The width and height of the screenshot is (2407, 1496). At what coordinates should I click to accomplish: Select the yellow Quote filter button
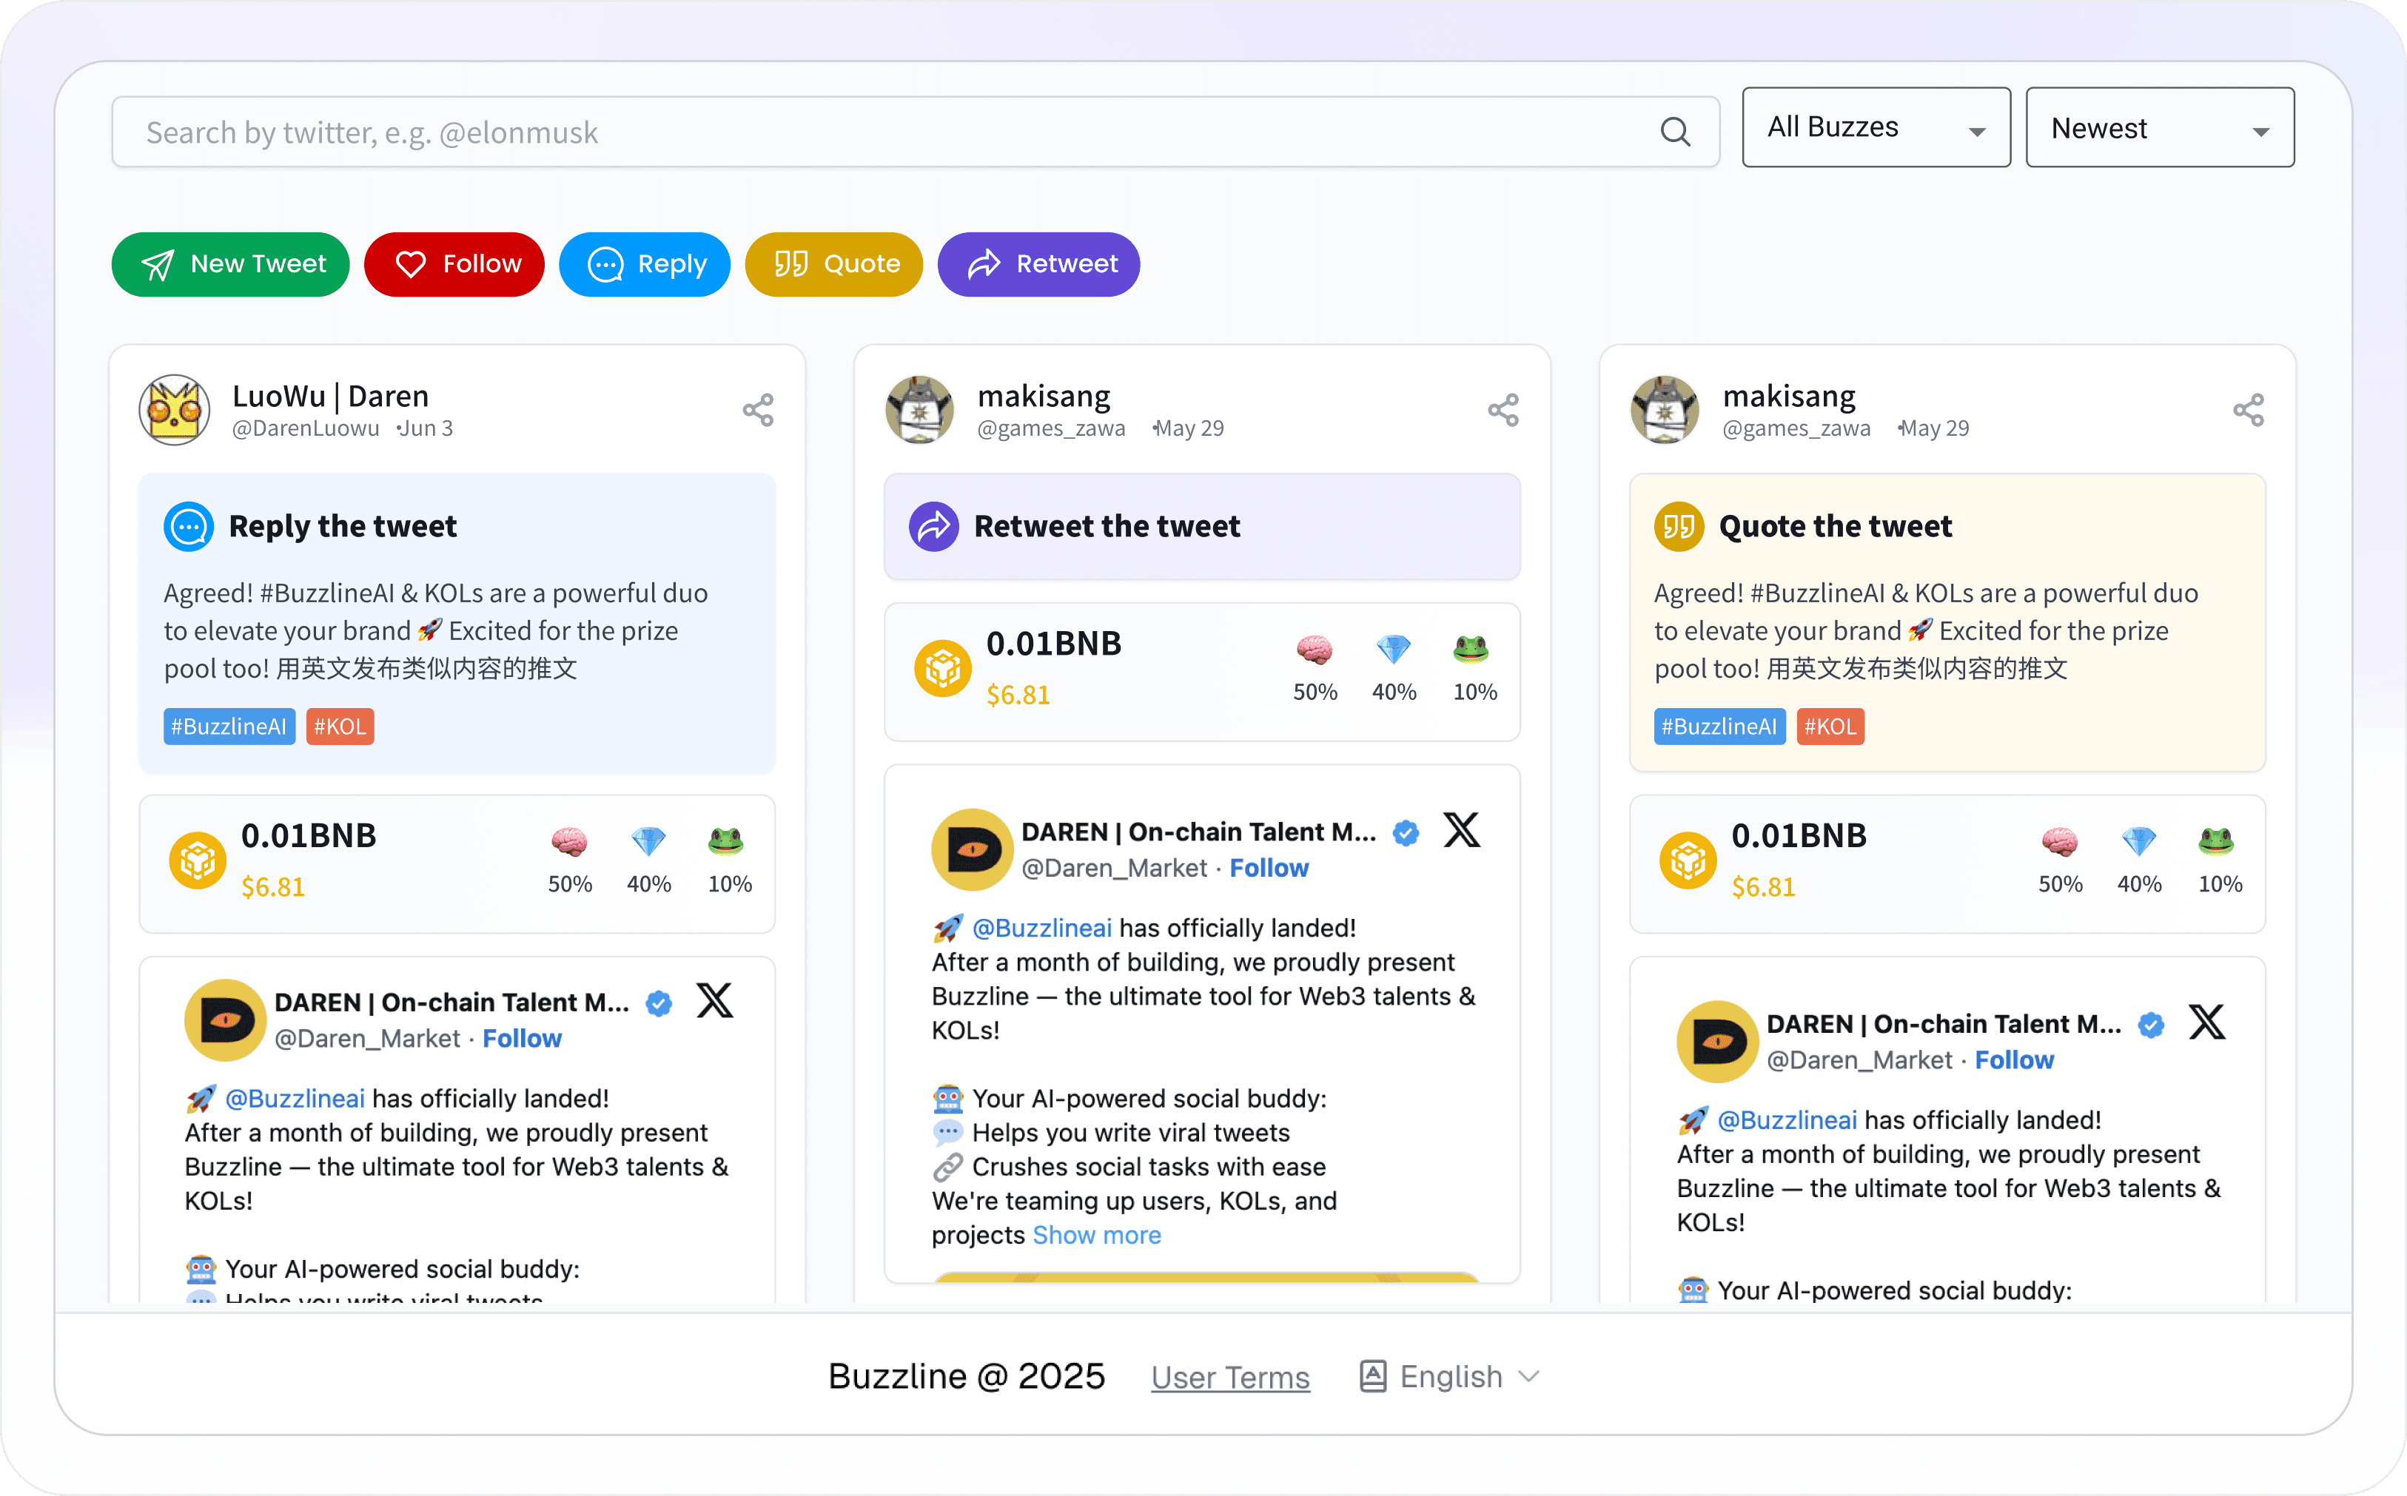(x=833, y=264)
